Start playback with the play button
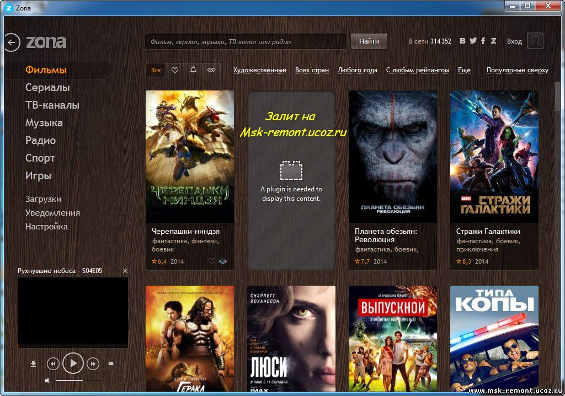The image size is (565, 396). (x=73, y=363)
